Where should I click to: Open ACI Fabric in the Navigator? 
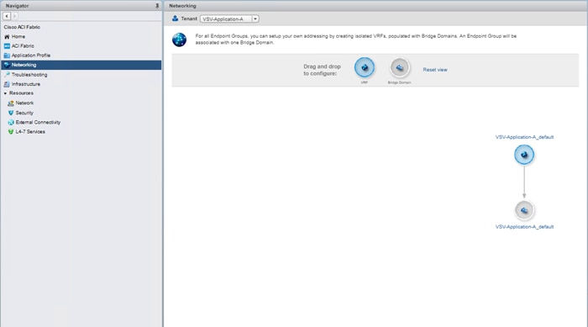[23, 45]
